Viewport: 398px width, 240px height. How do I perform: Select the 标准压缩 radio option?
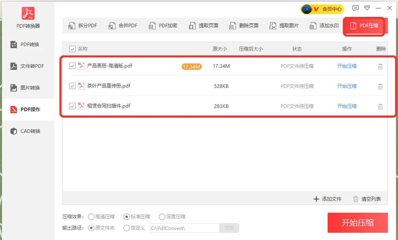137,217
